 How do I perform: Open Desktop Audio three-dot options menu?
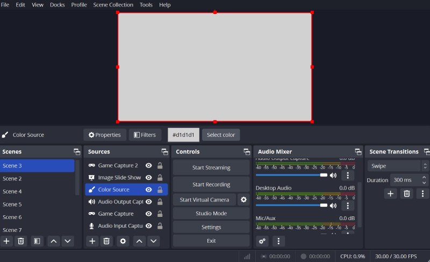click(x=348, y=205)
